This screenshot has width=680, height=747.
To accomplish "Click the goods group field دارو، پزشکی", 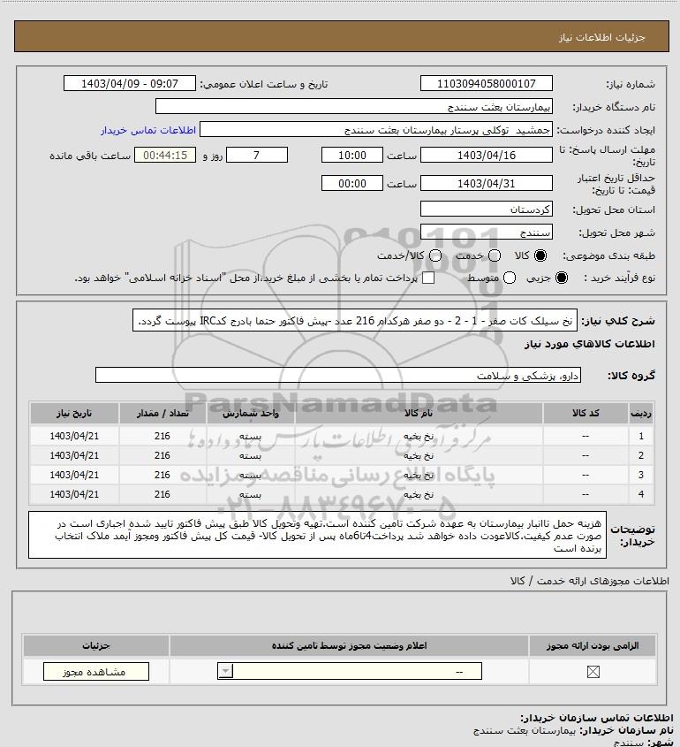I will click(338, 376).
